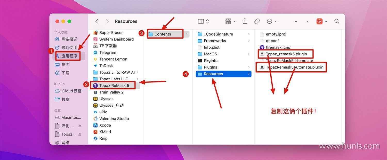Open the More actions ellipsis menu
The image size is (387, 160).
point(272,21)
